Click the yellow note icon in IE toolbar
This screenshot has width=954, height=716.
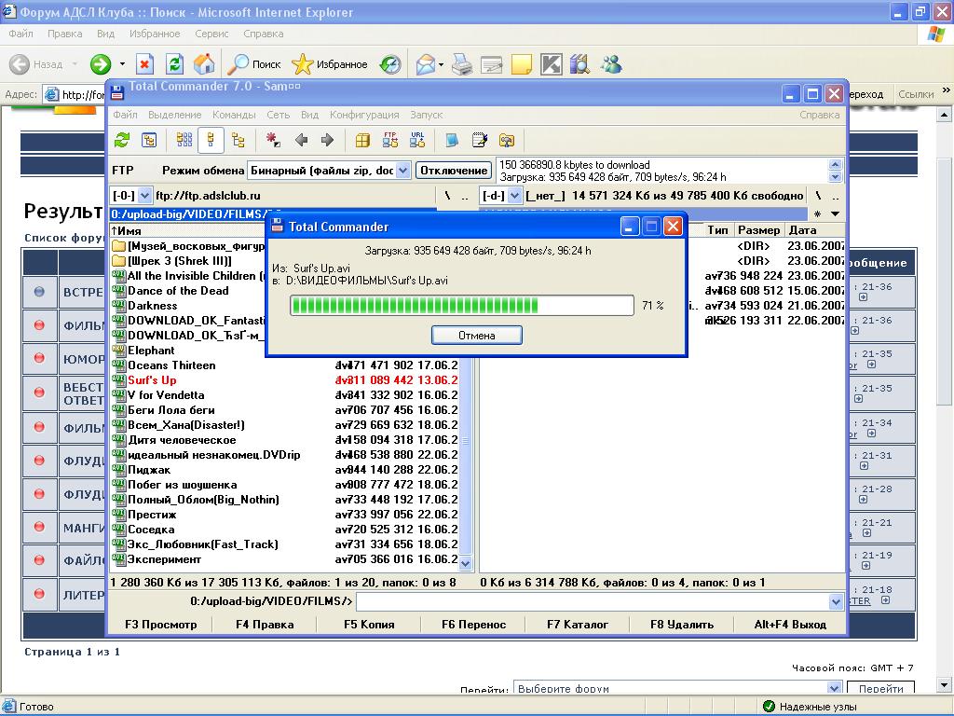point(522,64)
